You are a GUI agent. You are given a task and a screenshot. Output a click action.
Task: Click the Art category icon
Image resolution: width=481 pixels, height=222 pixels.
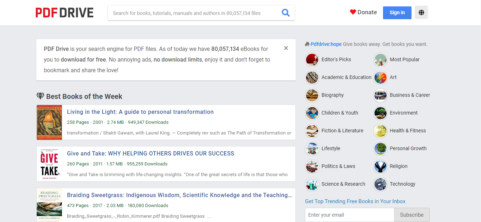tap(381, 77)
